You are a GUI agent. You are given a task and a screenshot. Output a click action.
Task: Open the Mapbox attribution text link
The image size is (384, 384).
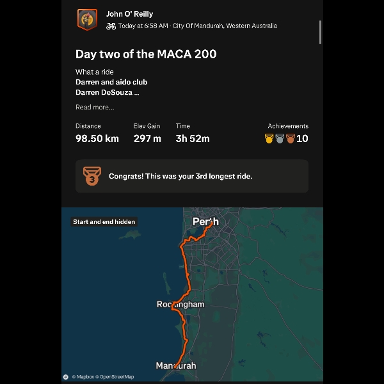tap(83, 377)
